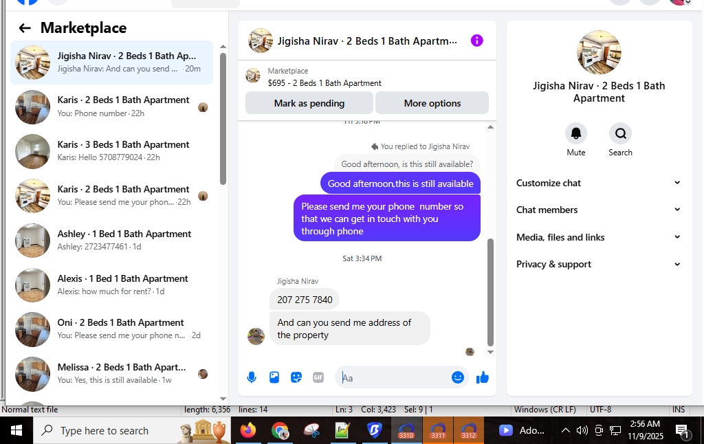704x444 pixels.
Task: Open the GIF picker
Action: tap(318, 377)
